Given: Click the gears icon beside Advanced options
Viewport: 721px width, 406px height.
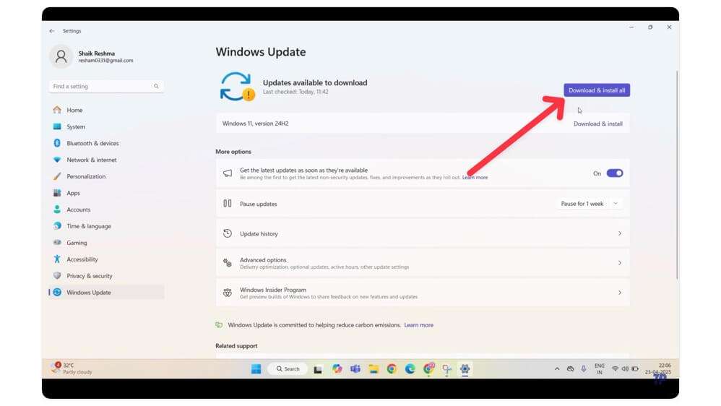Looking at the screenshot, I should coord(228,263).
